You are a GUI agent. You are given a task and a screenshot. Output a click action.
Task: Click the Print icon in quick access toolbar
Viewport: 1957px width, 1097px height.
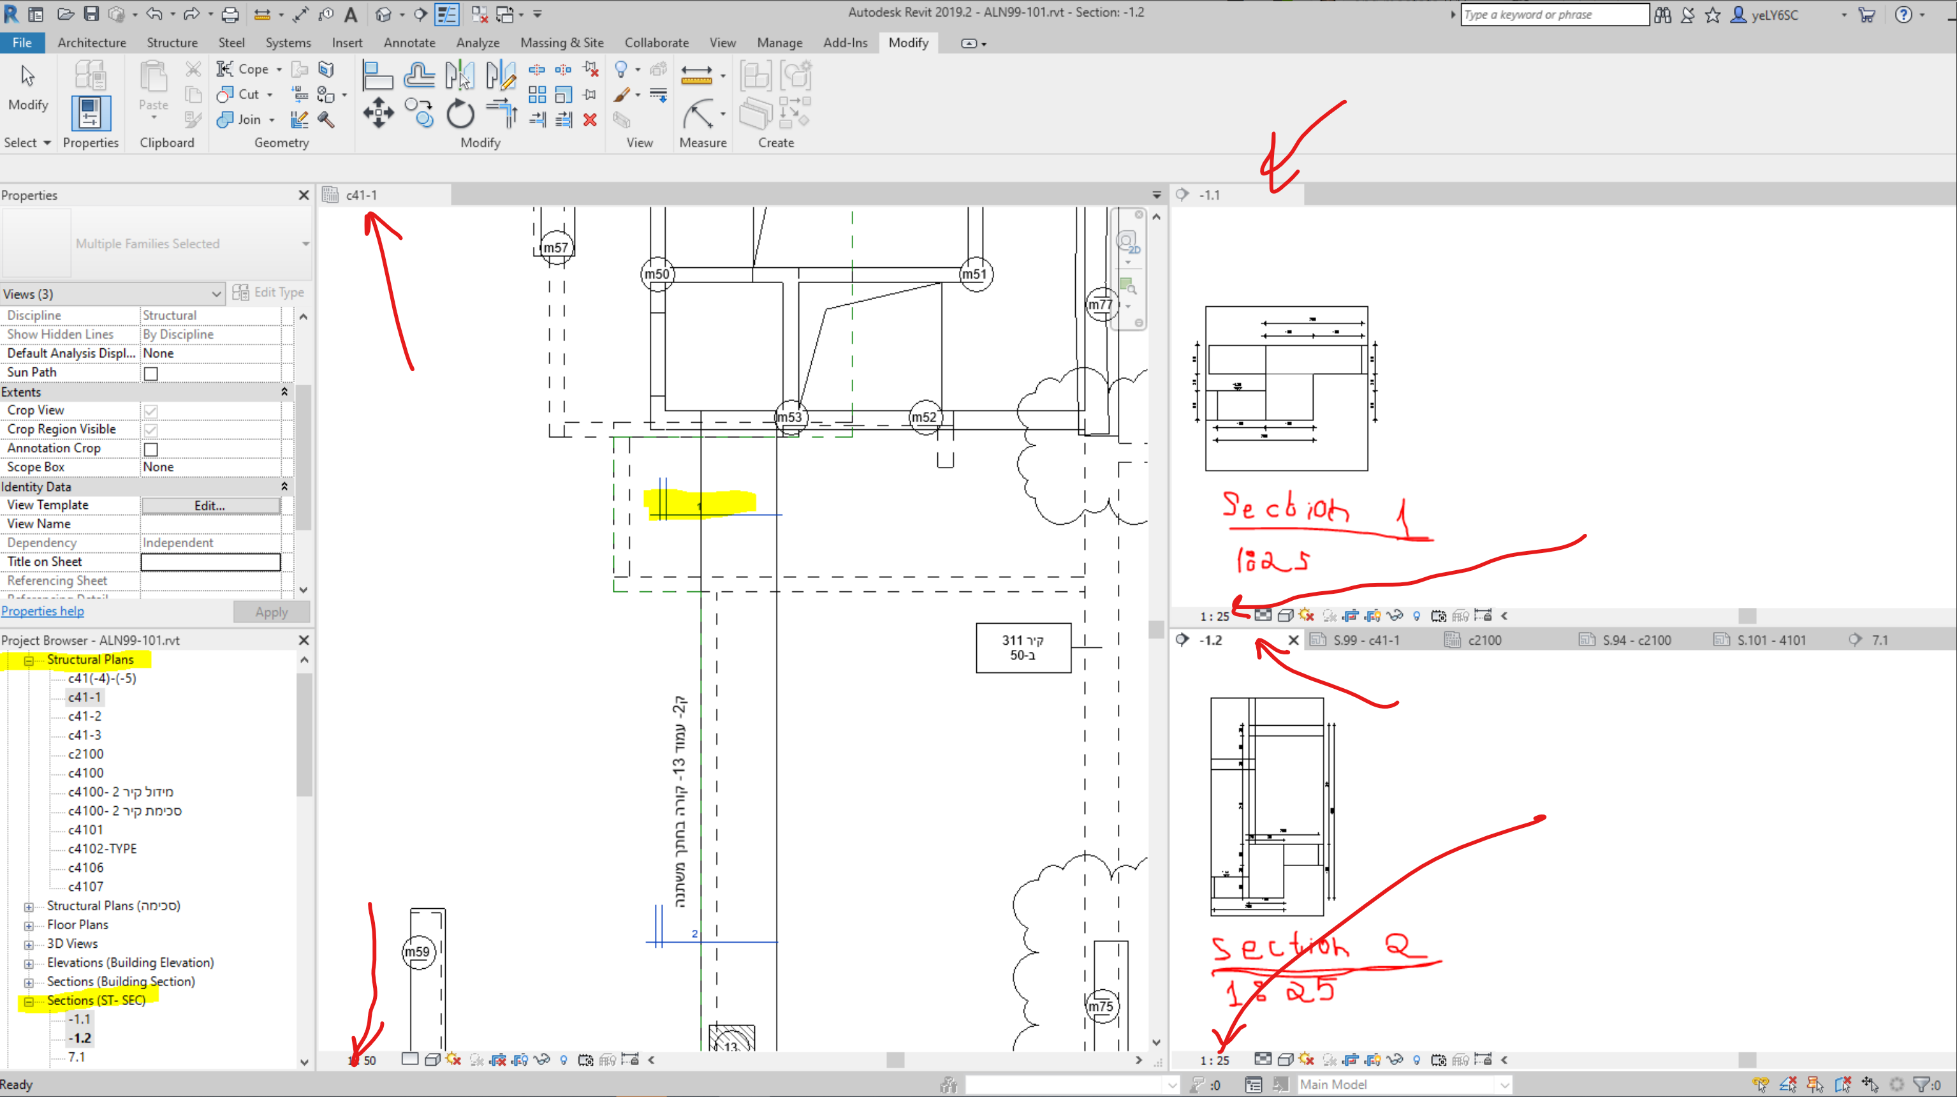[230, 13]
